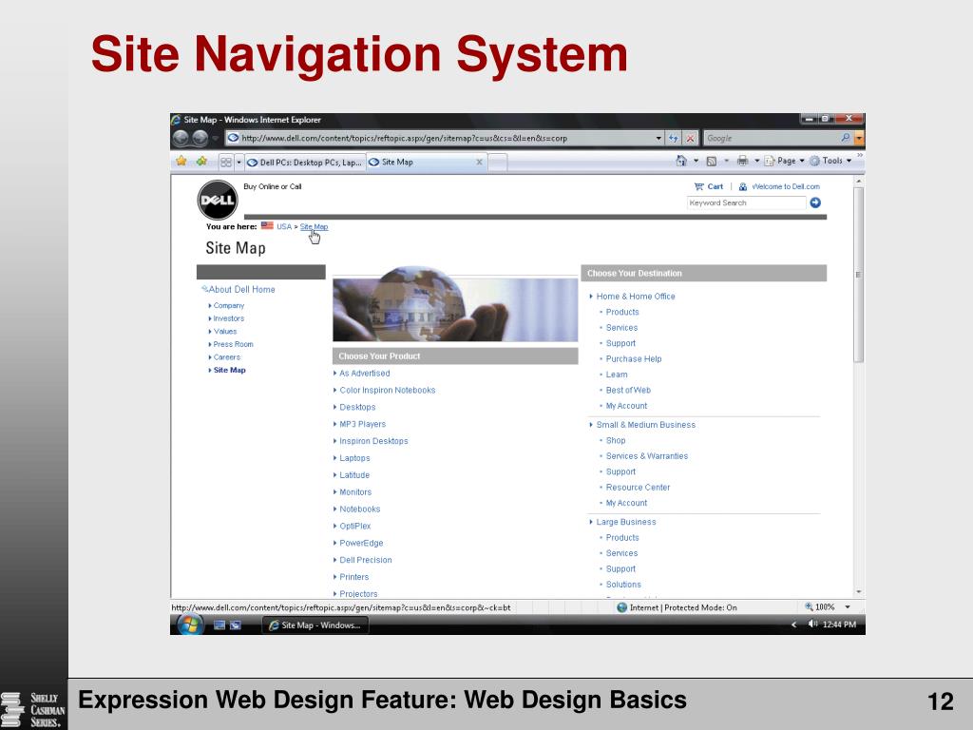This screenshot has width=973, height=730.
Task: Close the Site Map tab
Action: point(479,162)
